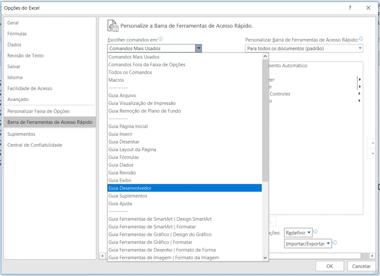Viewport: 380px width, 276px height.
Task: Click the command list scroll-down arrow
Action: 265,257
